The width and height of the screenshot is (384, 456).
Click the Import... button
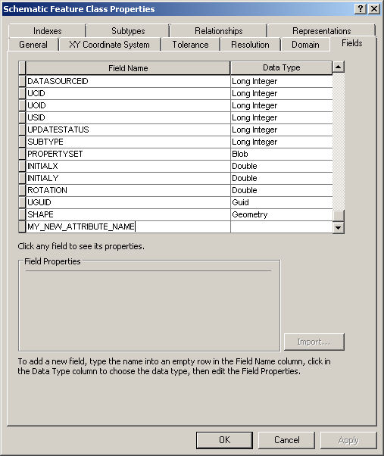(314, 342)
